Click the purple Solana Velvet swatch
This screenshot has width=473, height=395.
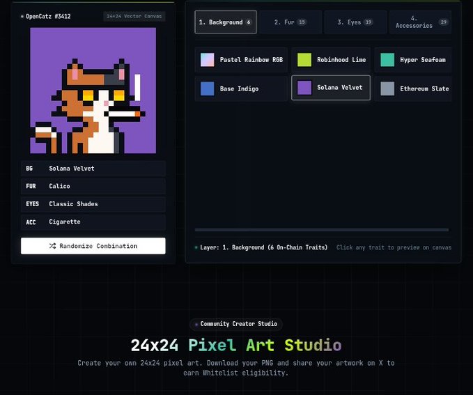[x=304, y=88]
